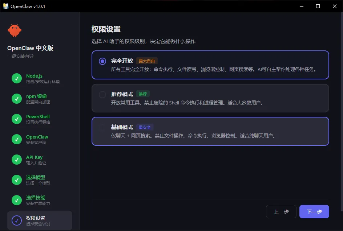Click the 基础模式 option description text

pyautogui.click(x=193, y=136)
